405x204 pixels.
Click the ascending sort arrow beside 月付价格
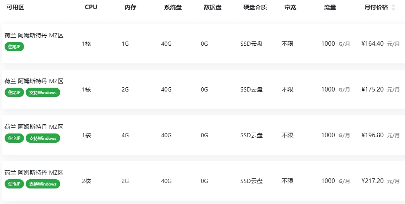click(x=393, y=5)
